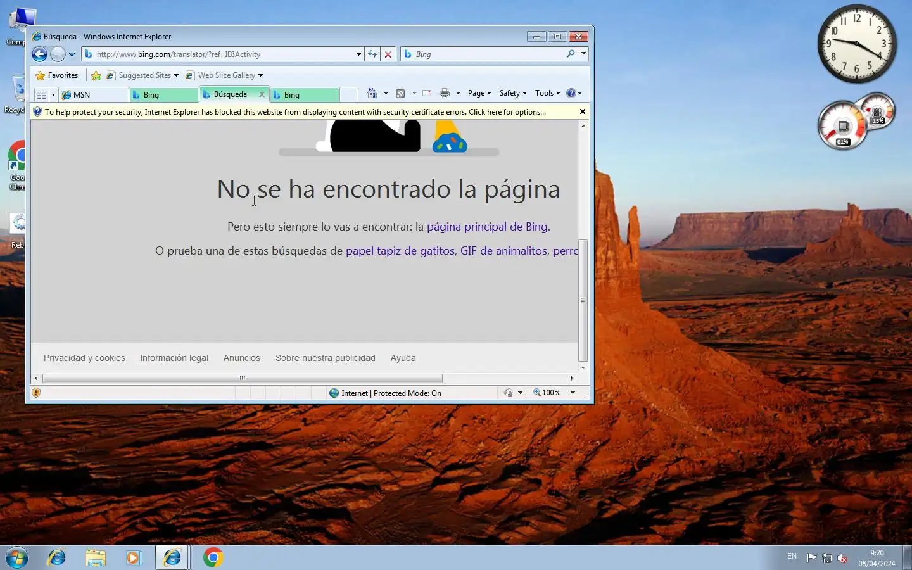Click the status bar padlock privacy icon

508,393
